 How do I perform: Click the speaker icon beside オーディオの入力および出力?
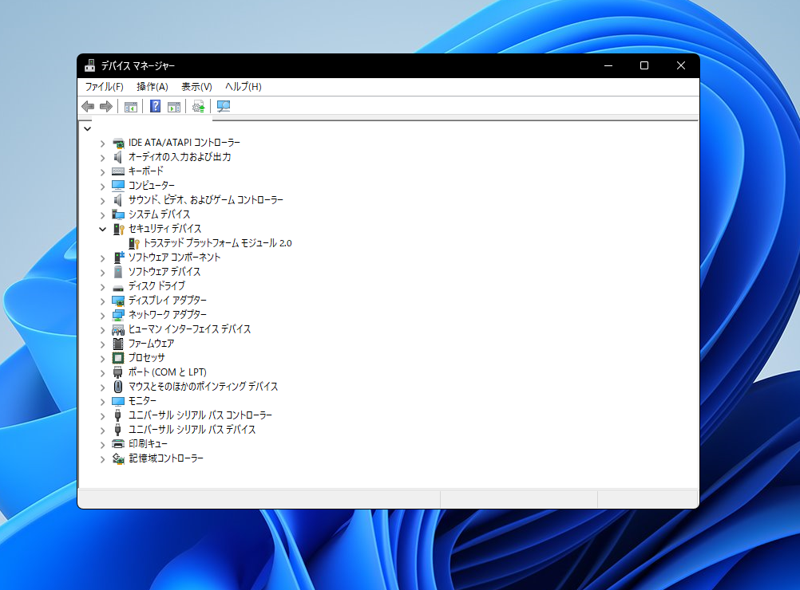click(x=118, y=157)
